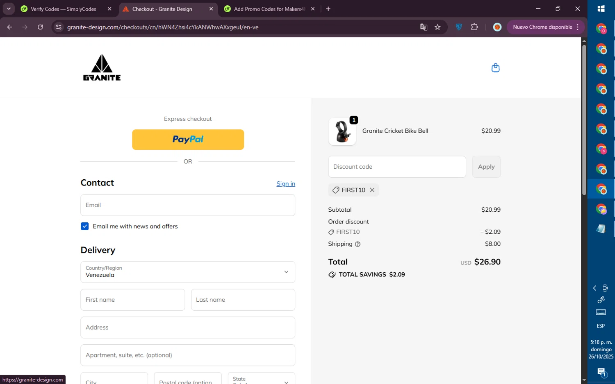Image resolution: width=615 pixels, height=384 pixels.
Task: Click the Last name field
Action: click(x=243, y=300)
